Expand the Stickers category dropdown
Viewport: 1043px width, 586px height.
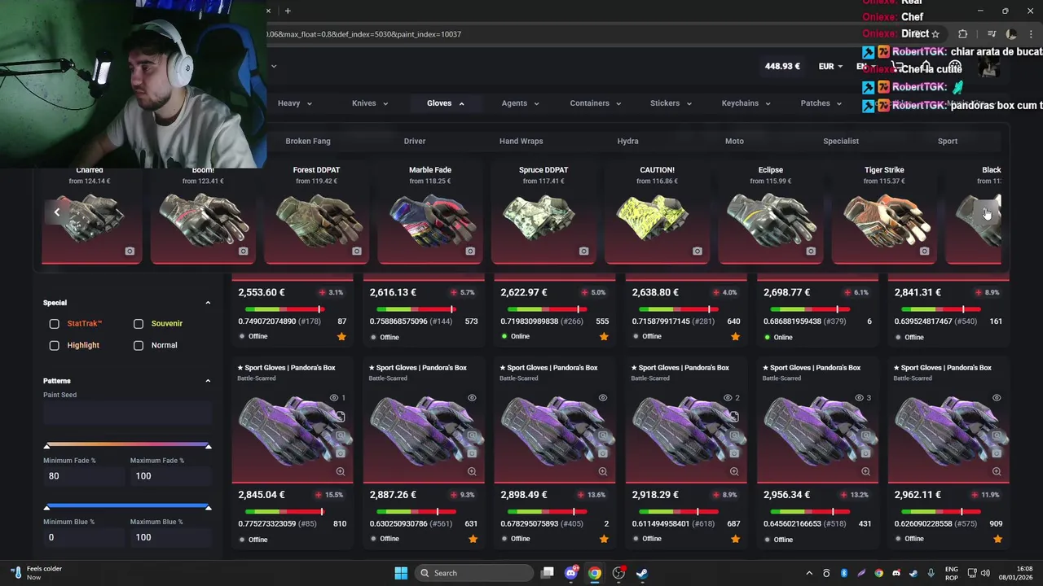click(671, 103)
